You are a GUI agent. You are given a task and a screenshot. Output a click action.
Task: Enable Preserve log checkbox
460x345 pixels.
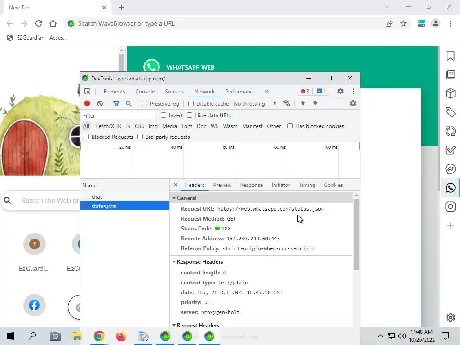145,103
